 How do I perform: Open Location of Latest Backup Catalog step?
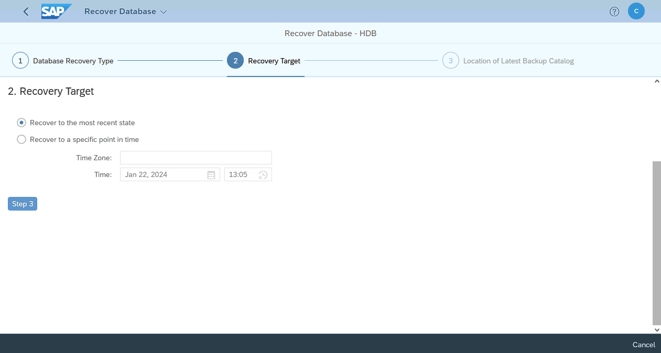[518, 61]
